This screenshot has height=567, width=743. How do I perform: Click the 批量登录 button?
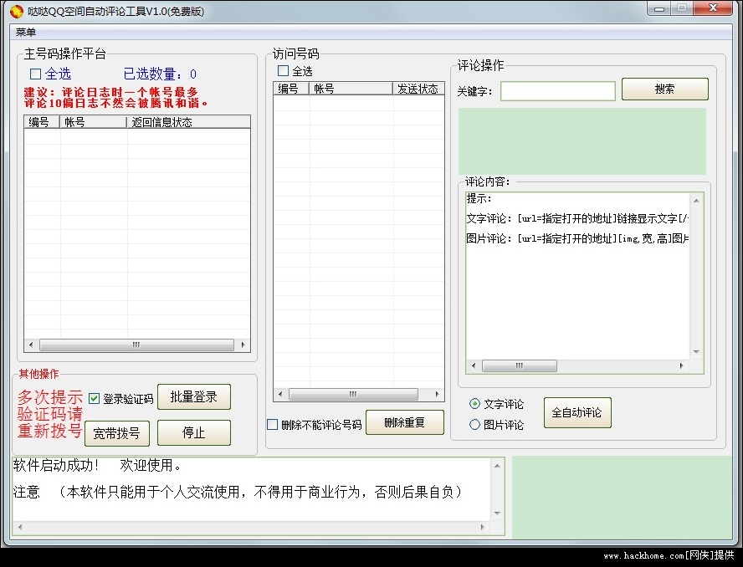(x=194, y=396)
